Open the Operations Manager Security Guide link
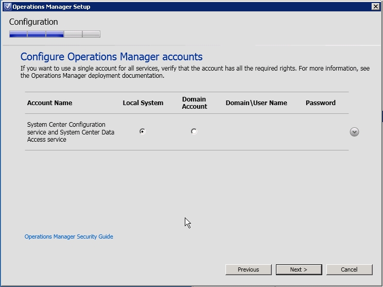This screenshot has width=383, height=287. point(69,237)
